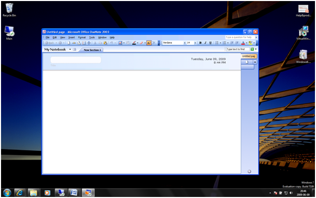
Task: Click the Increase Indent icon
Action: tap(237, 43)
